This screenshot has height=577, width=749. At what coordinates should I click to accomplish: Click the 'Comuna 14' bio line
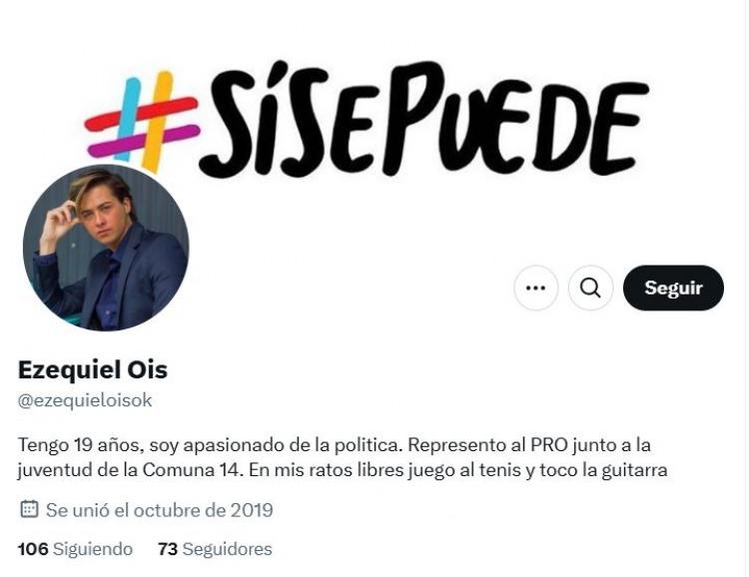(342, 470)
